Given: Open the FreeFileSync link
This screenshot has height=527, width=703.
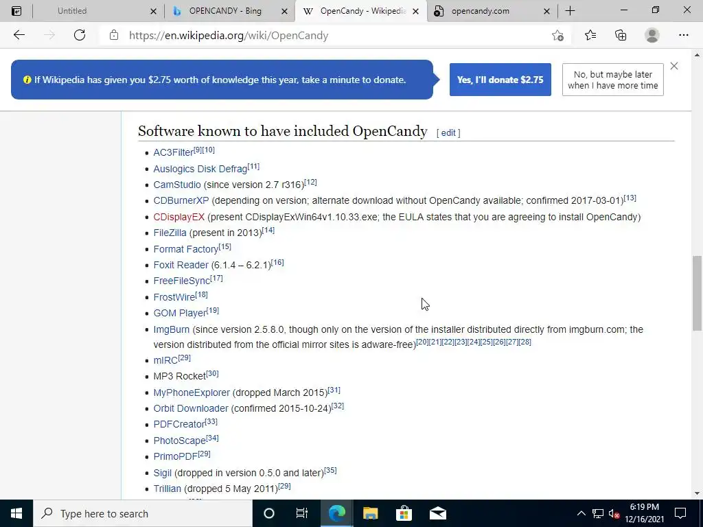Looking at the screenshot, I should 181,281.
